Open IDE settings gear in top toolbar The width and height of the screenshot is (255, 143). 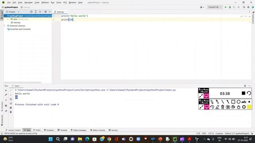click(248, 7)
